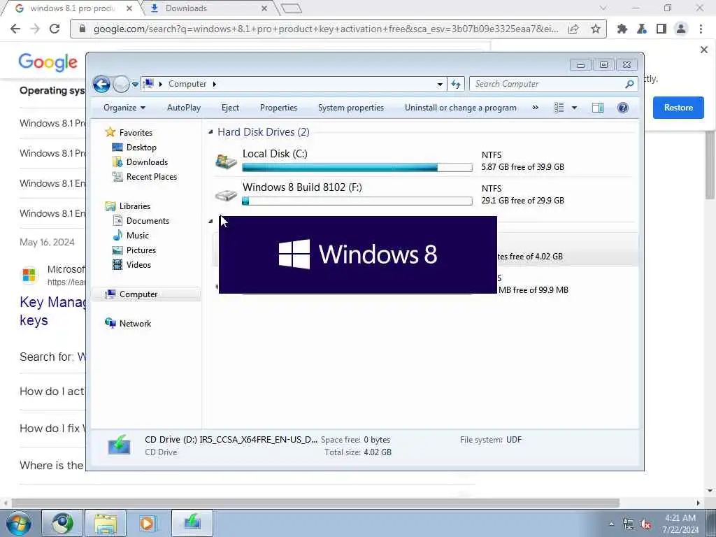Select Favorites in the navigation pane
Viewport: 716px width, 537px height.
point(136,132)
